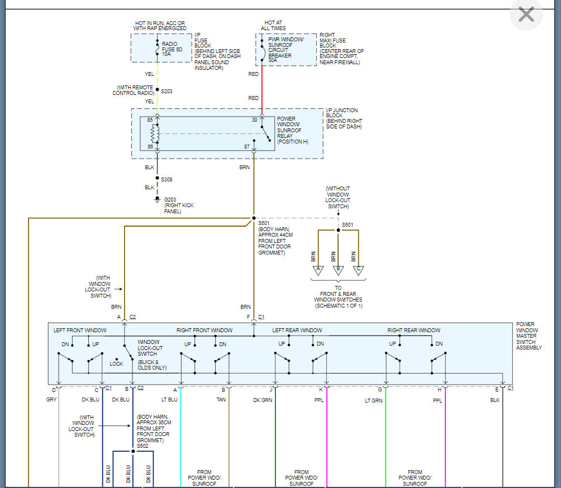The width and height of the screenshot is (561, 488).
Task: Click the relay switch contact near terminal 30
Action: [266, 134]
